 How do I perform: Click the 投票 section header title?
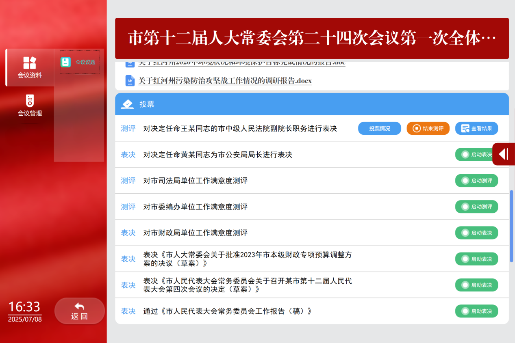point(147,104)
